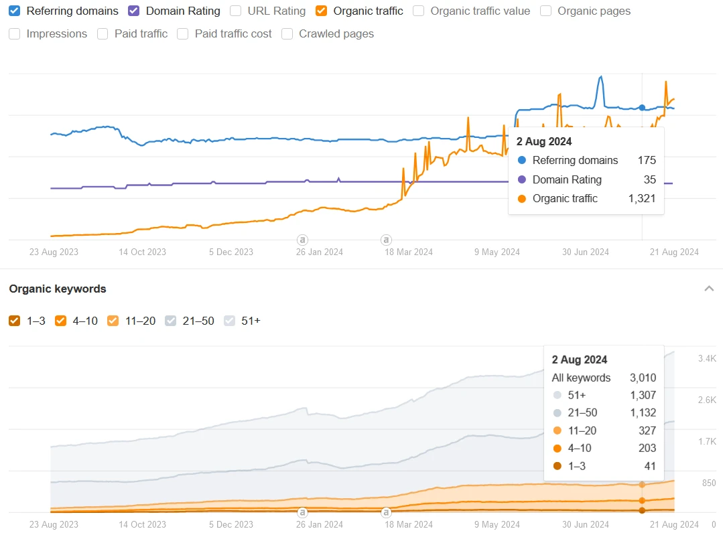Screen dimensions: 723x539
Task: Turn off Organic traffic metric
Action: [322, 11]
